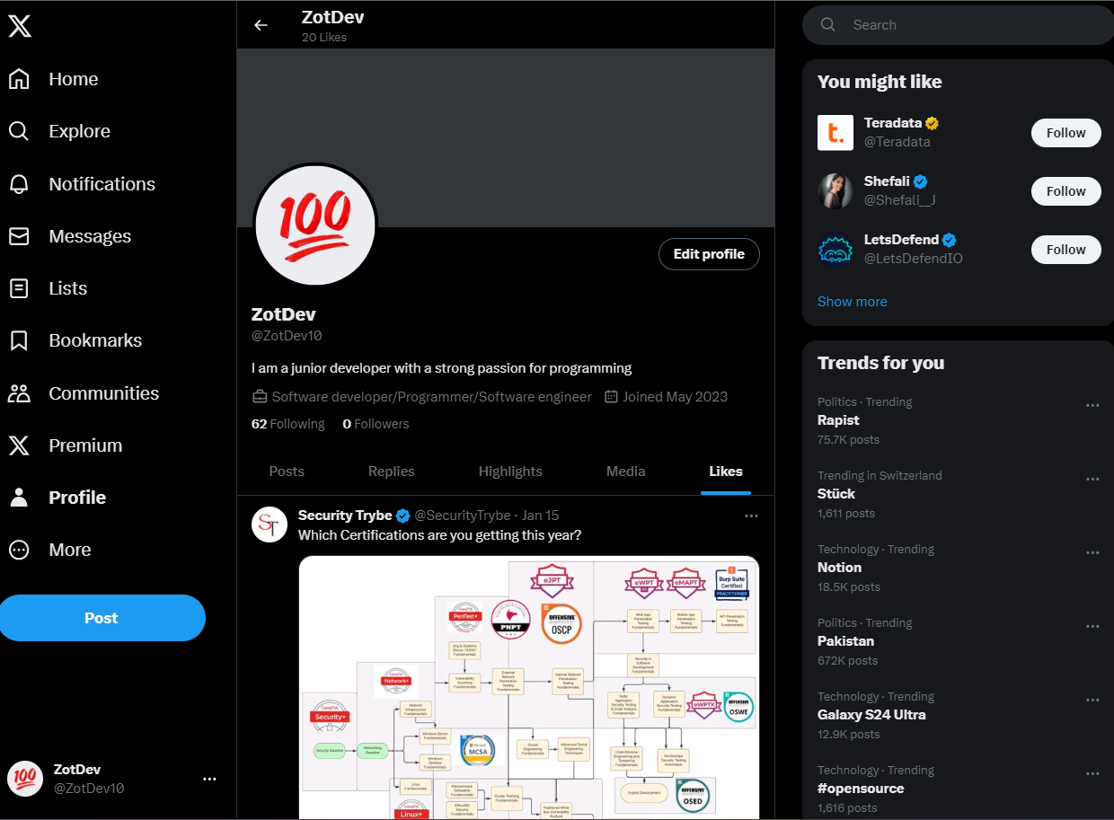Viewport: 1114px width, 820px height.
Task: Open the Messages envelope icon
Action: (x=19, y=236)
